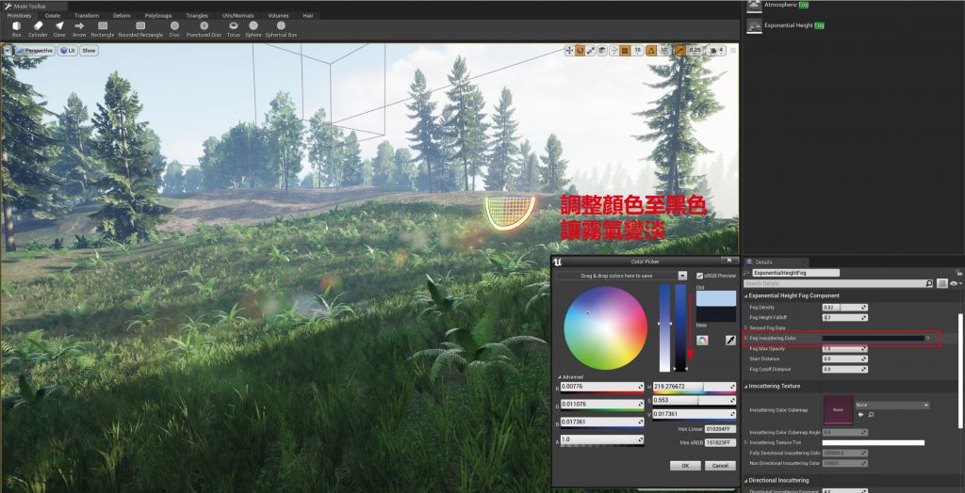The height and width of the screenshot is (493, 965).
Task: Click the value brightness slider bar
Action: [x=680, y=327]
